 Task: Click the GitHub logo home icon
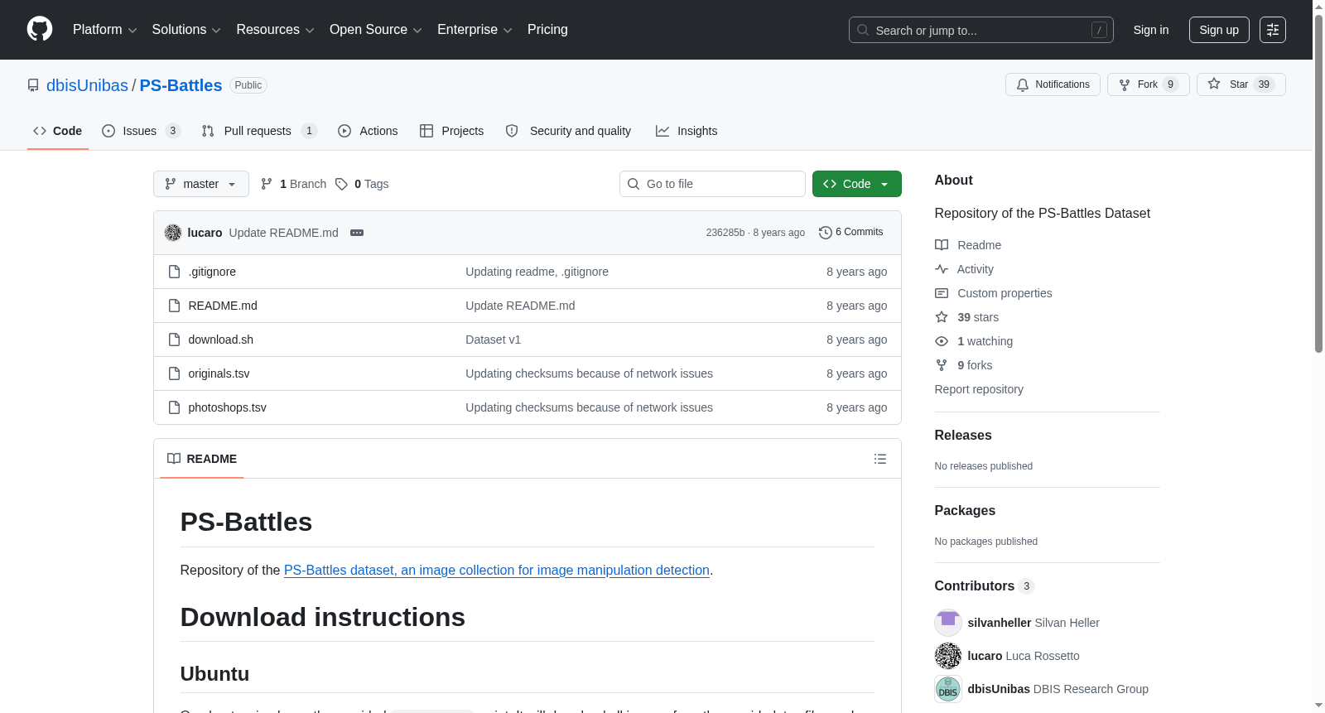pos(40,29)
